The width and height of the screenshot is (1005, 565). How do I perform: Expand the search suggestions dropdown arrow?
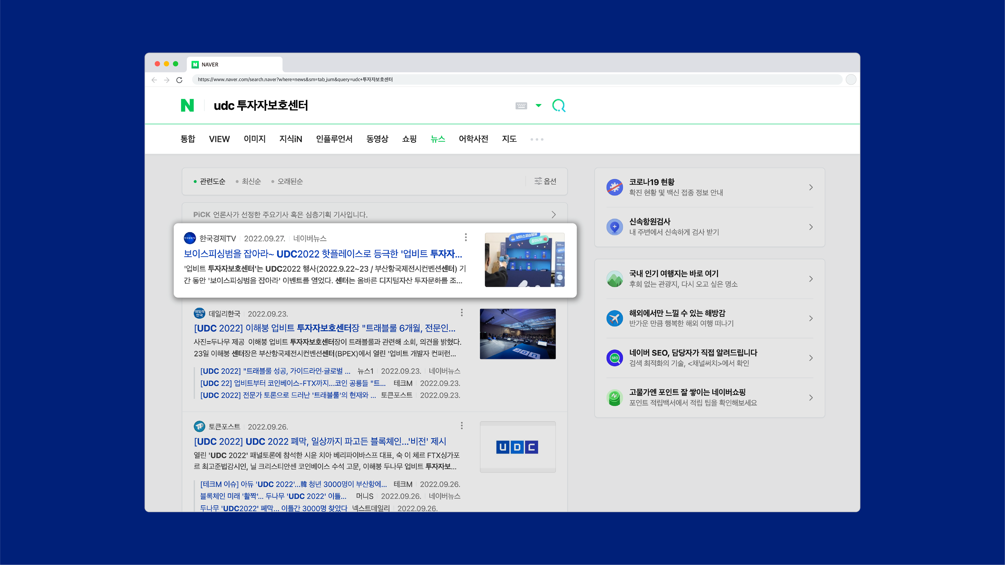[x=538, y=106]
